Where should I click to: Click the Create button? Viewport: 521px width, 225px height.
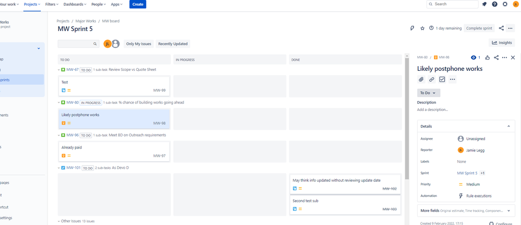[138, 4]
